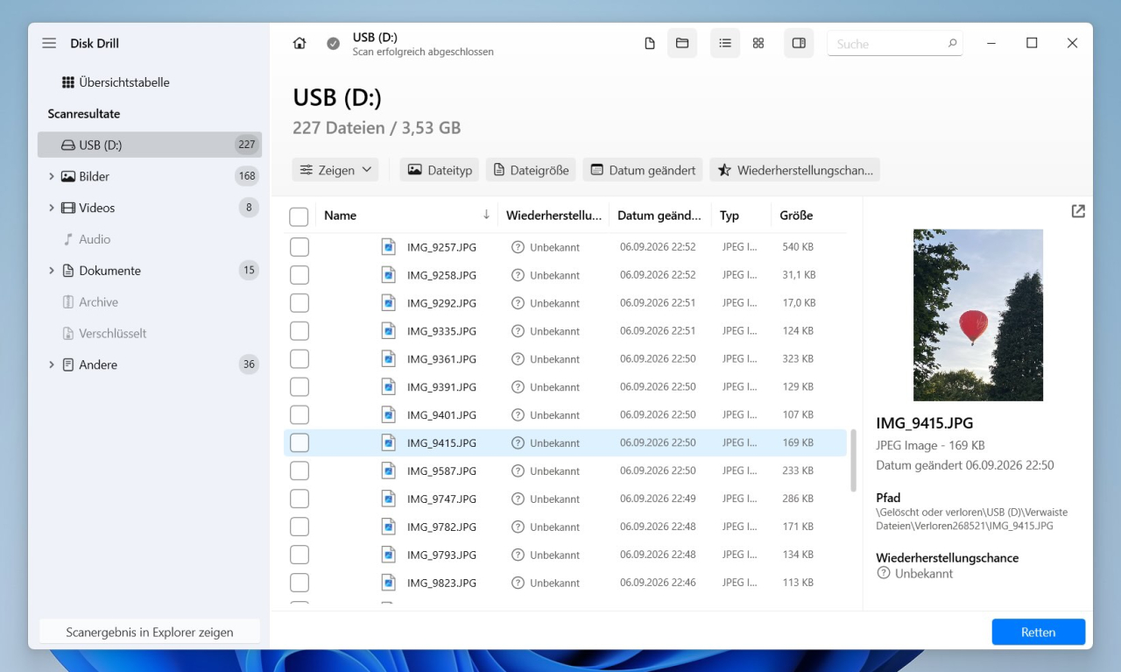The width and height of the screenshot is (1121, 672).
Task: Click the scan completed checkmark icon
Action: tap(333, 43)
